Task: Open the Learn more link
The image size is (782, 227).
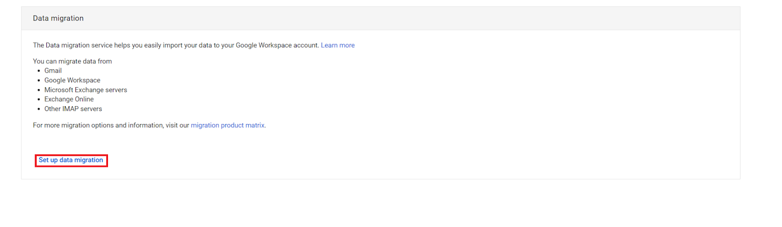Action: (338, 45)
